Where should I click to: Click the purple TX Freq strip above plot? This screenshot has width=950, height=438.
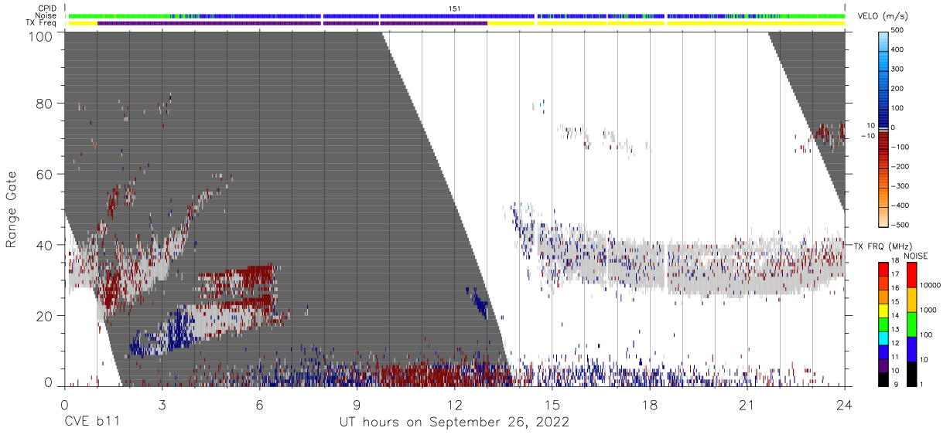click(292, 23)
